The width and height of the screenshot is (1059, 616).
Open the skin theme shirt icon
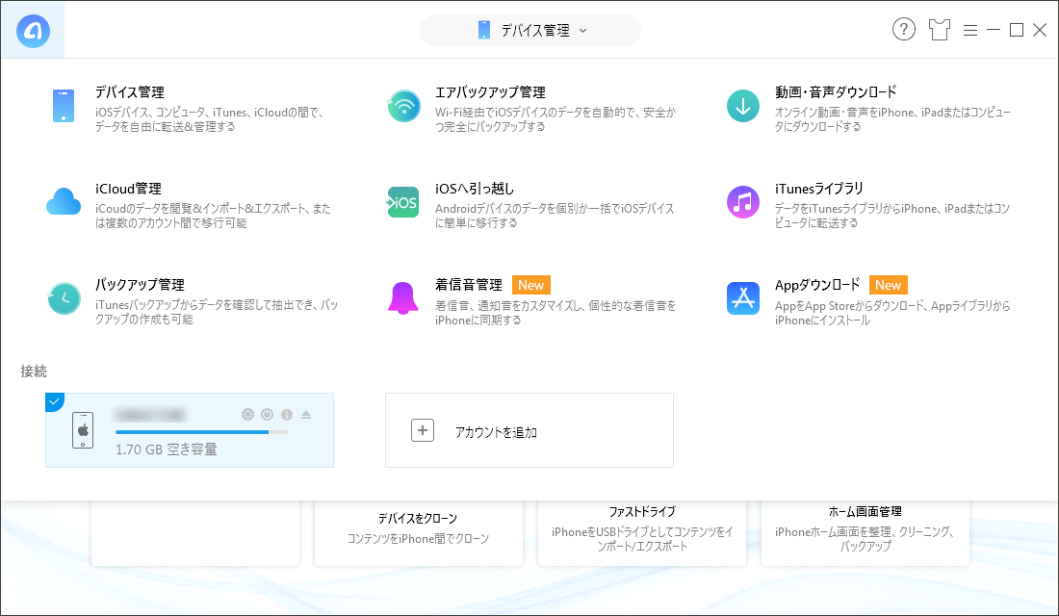click(x=939, y=30)
